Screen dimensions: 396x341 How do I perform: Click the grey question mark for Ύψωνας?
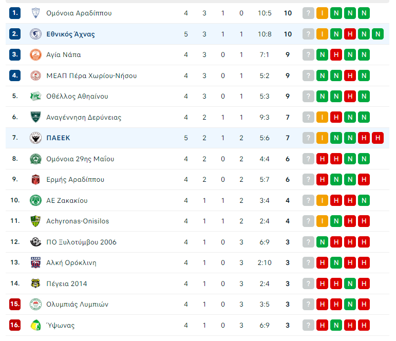(308, 325)
